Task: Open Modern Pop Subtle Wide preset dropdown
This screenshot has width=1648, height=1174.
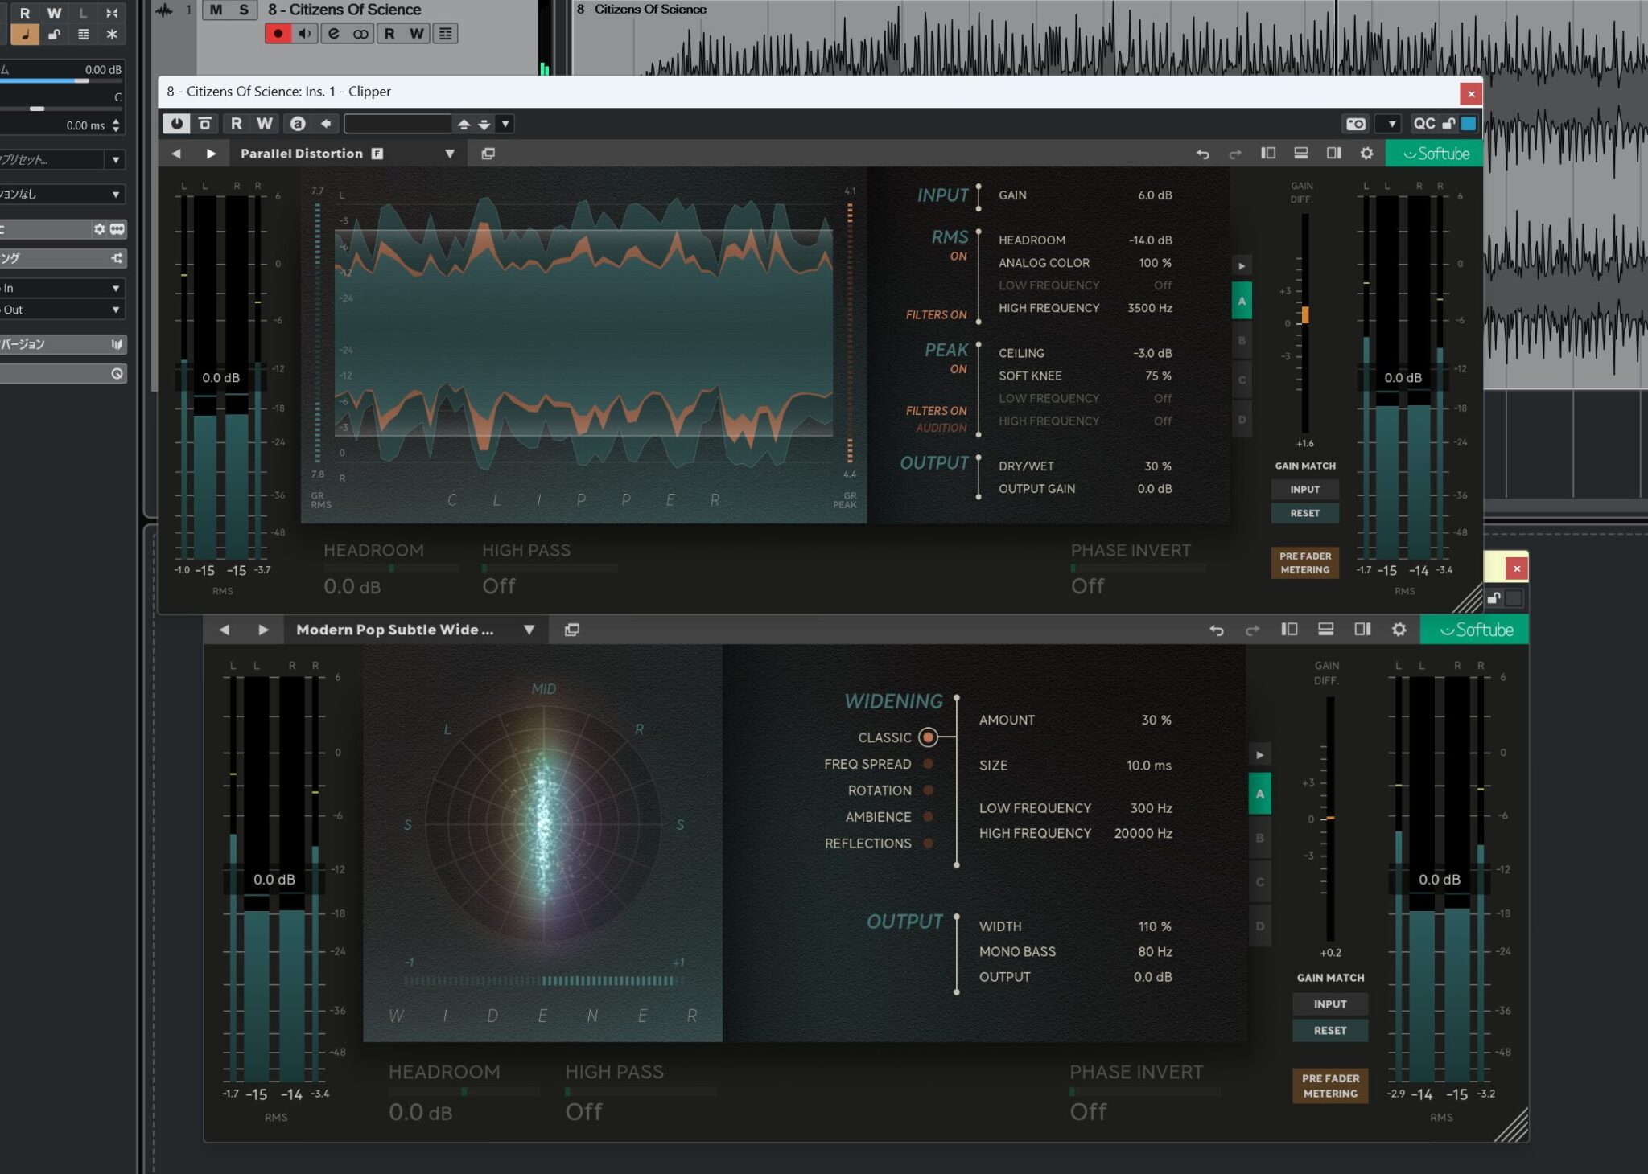Action: tap(529, 630)
